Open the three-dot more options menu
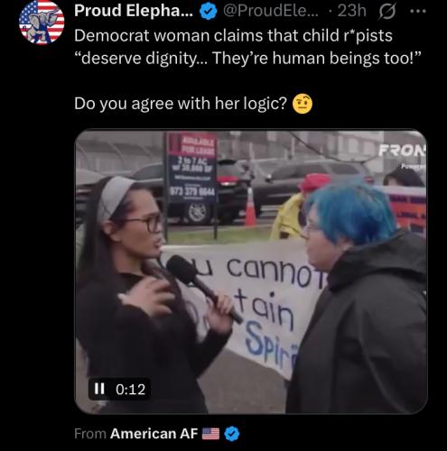The image size is (447, 451). tap(418, 12)
